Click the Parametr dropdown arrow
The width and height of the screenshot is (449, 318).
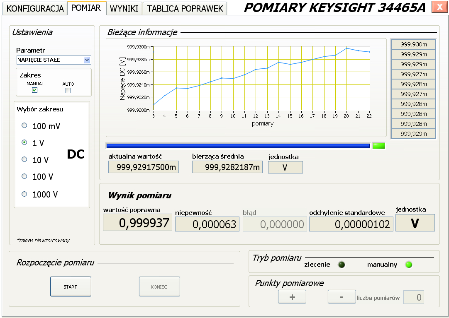pyautogui.click(x=87, y=60)
